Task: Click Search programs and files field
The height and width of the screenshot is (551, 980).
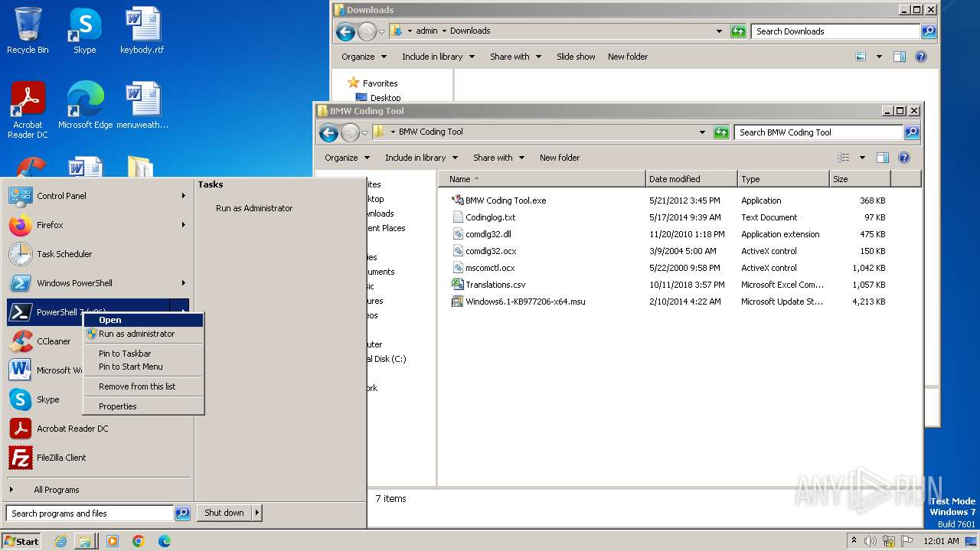Action: (x=90, y=514)
